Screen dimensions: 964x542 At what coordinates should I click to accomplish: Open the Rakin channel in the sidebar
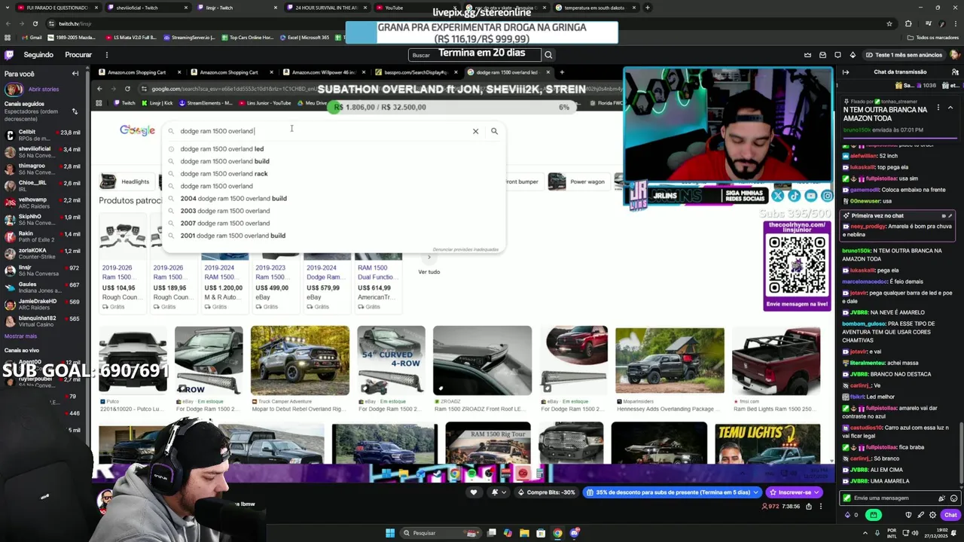pos(42,236)
